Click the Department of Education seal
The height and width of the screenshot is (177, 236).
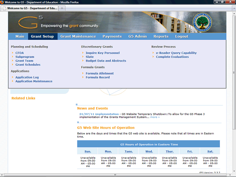202,22
